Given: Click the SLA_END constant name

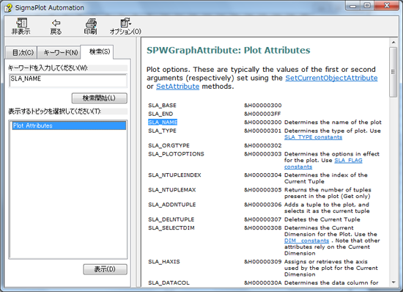Looking at the screenshot, I should click(x=160, y=114).
